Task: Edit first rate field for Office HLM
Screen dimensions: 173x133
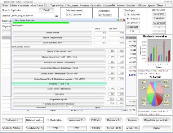Action: [112, 94]
